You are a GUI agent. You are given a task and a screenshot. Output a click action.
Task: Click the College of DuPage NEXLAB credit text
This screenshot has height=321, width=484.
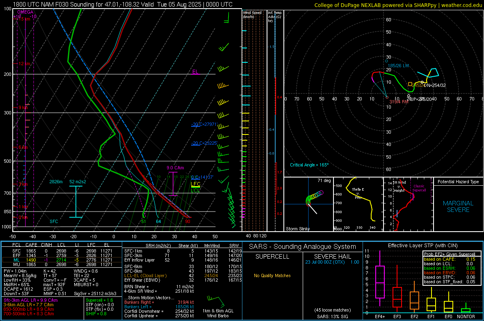coord(398,5)
